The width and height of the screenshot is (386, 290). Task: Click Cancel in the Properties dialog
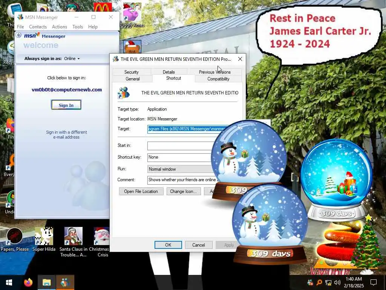coord(198,245)
